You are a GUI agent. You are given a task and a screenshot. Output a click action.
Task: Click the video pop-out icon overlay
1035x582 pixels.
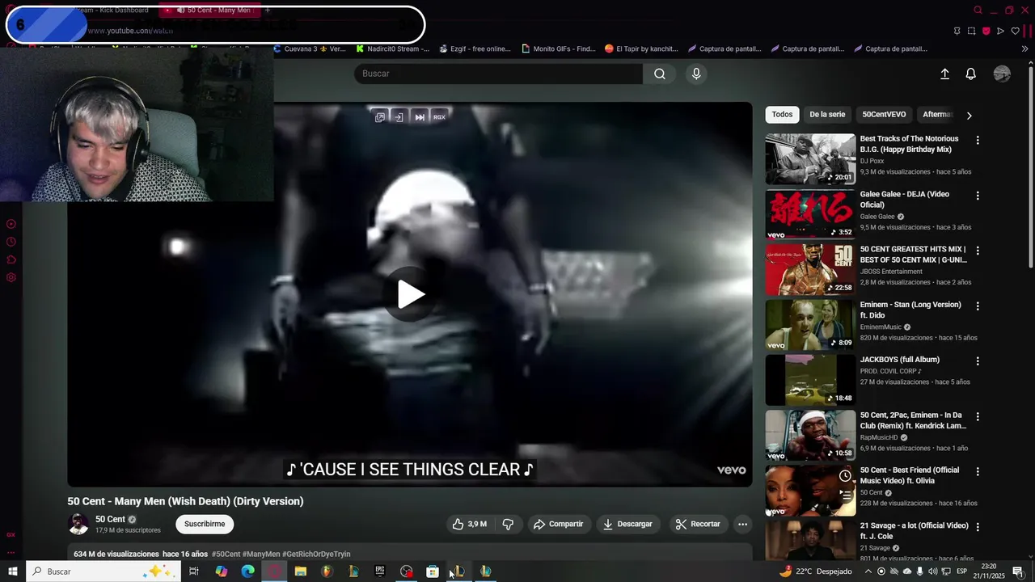tap(380, 117)
